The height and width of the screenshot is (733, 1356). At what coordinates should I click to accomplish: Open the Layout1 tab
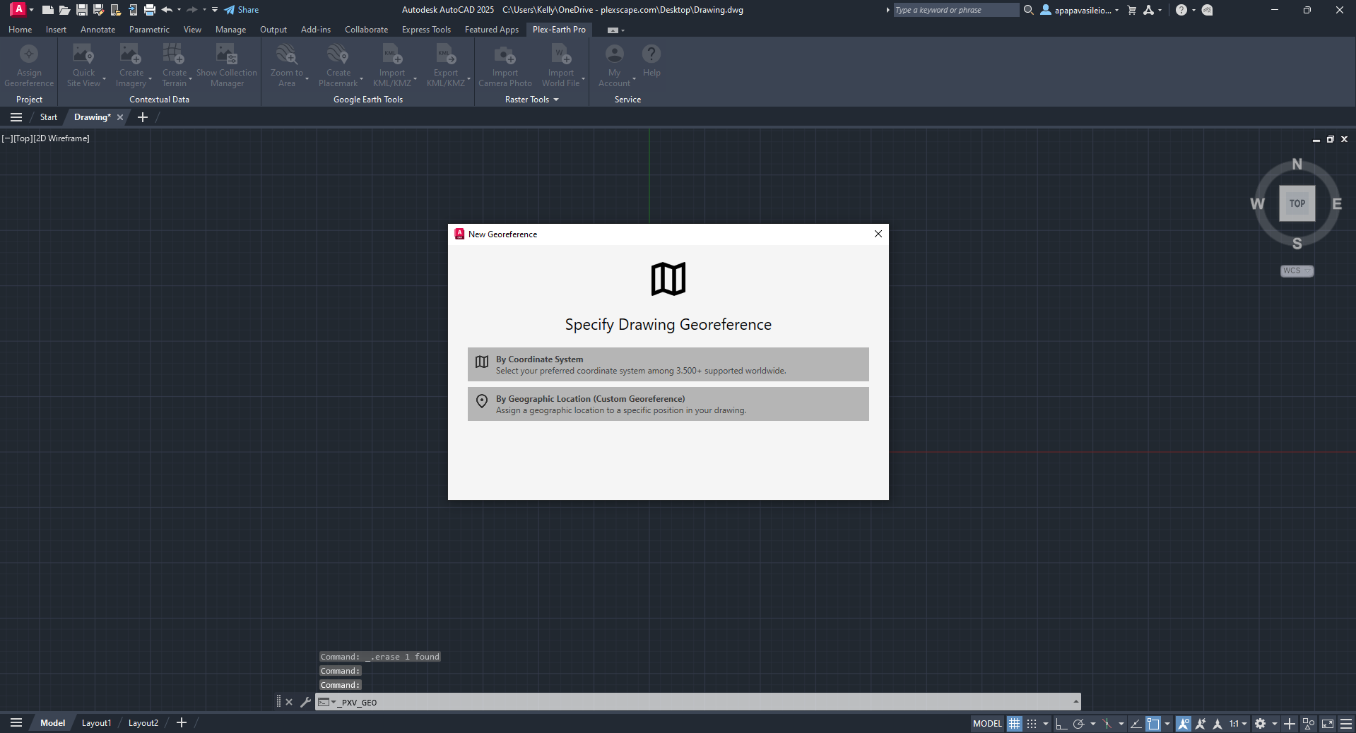pos(96,723)
